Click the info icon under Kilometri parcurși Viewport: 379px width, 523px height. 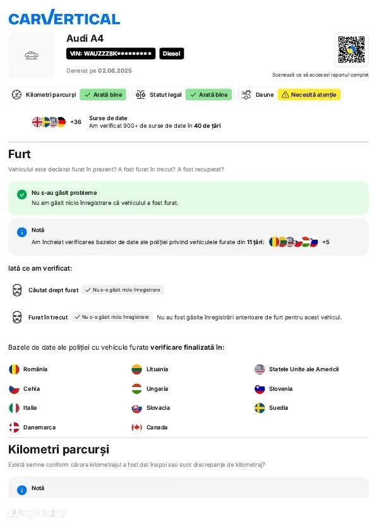[22, 489]
